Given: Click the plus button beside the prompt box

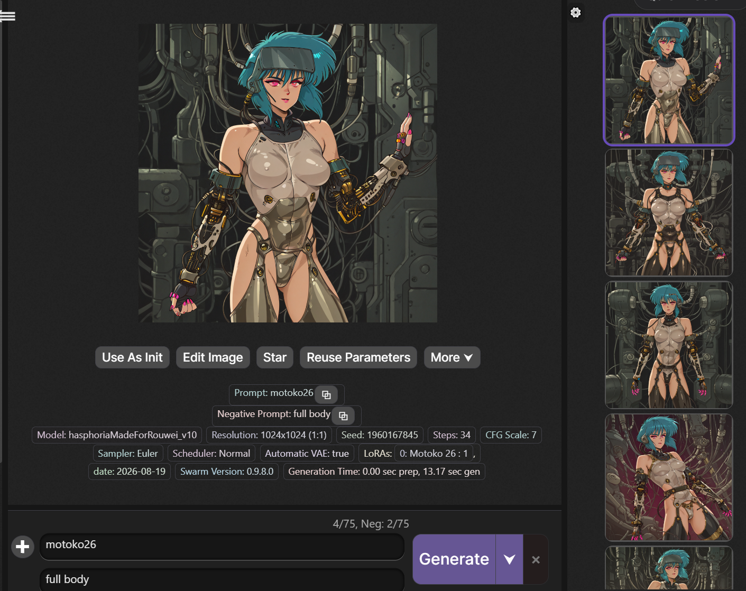Looking at the screenshot, I should point(23,547).
